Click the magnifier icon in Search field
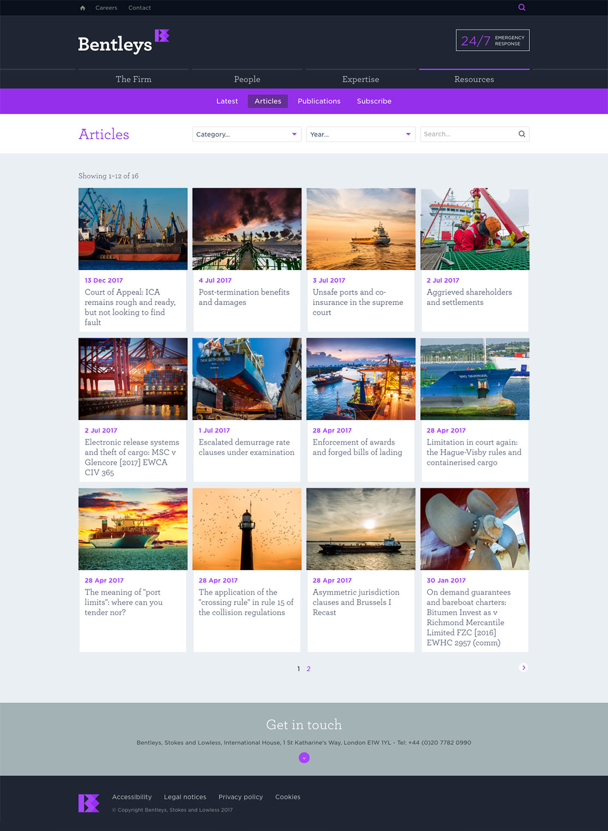 [x=522, y=134]
